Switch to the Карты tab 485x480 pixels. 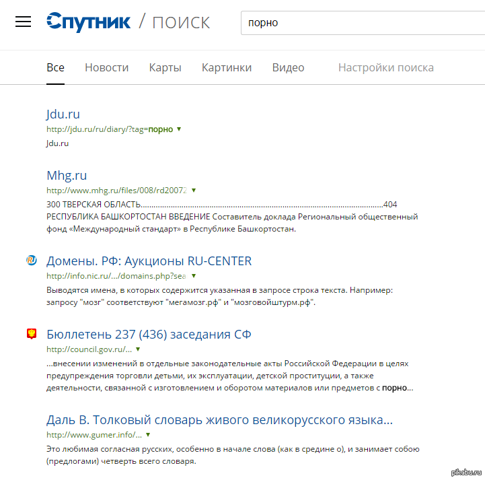165,67
